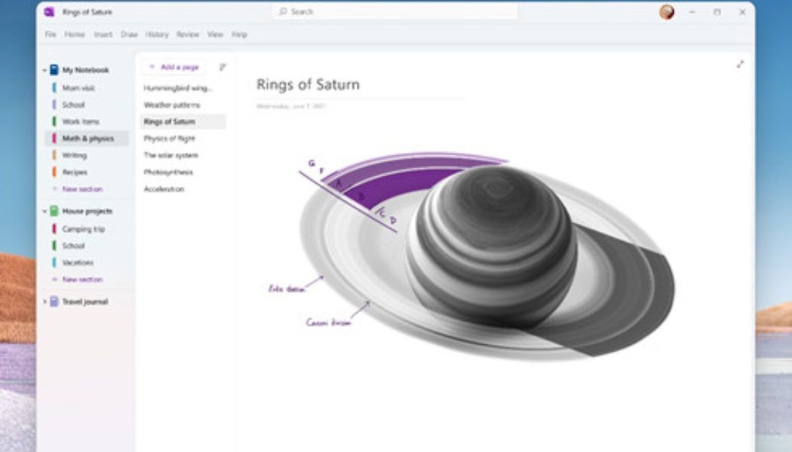Click the My Notebook notebook icon

53,70
